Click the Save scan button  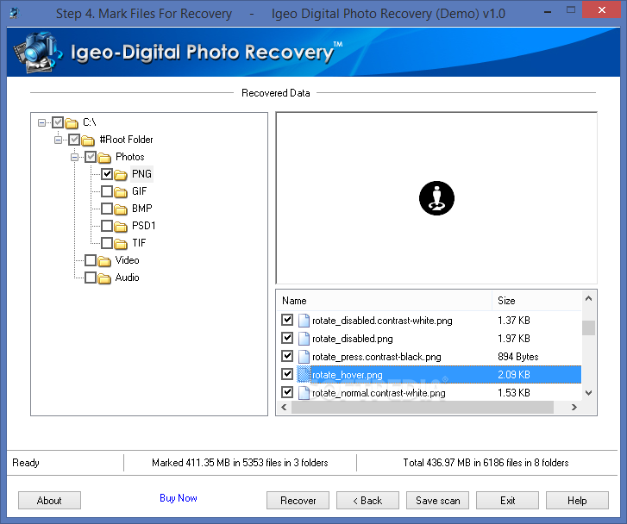(x=437, y=501)
